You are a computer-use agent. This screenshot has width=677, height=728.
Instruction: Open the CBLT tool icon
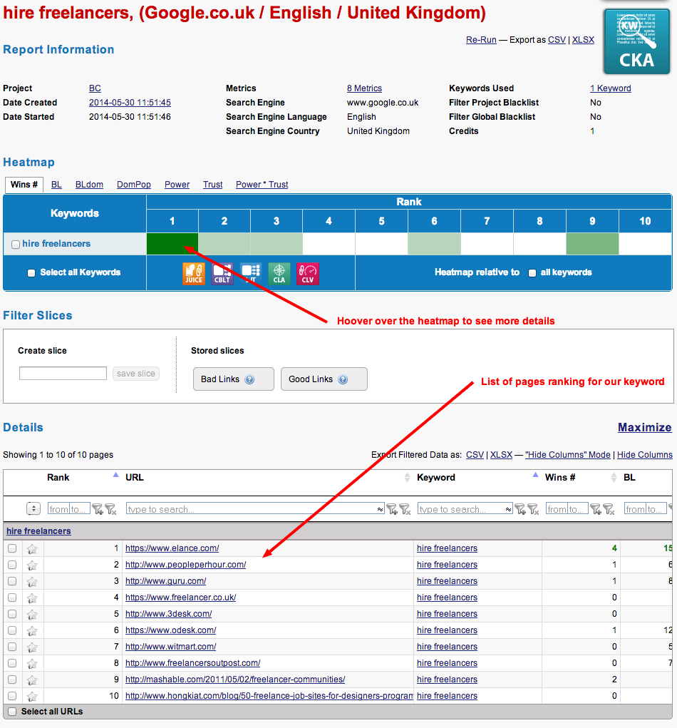pyautogui.click(x=222, y=274)
